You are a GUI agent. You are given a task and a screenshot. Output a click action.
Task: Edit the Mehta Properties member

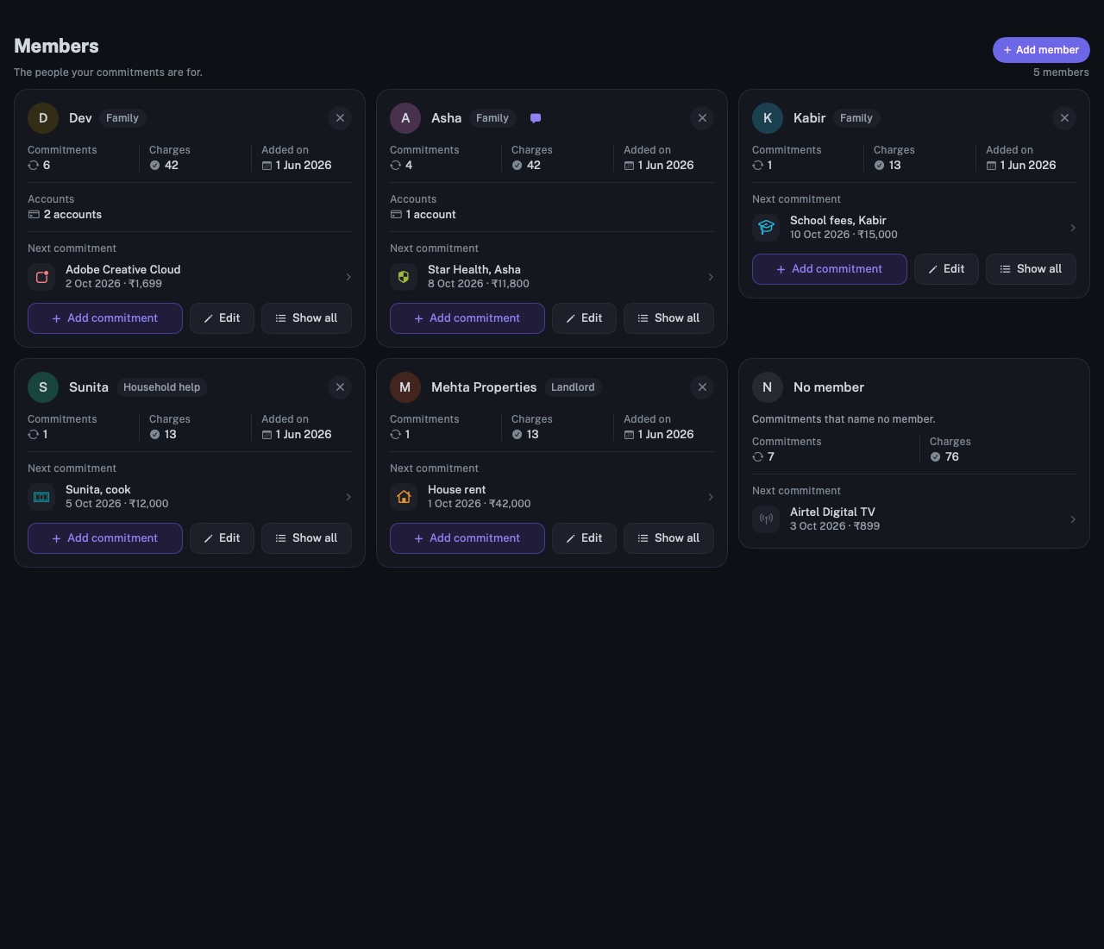pos(584,538)
